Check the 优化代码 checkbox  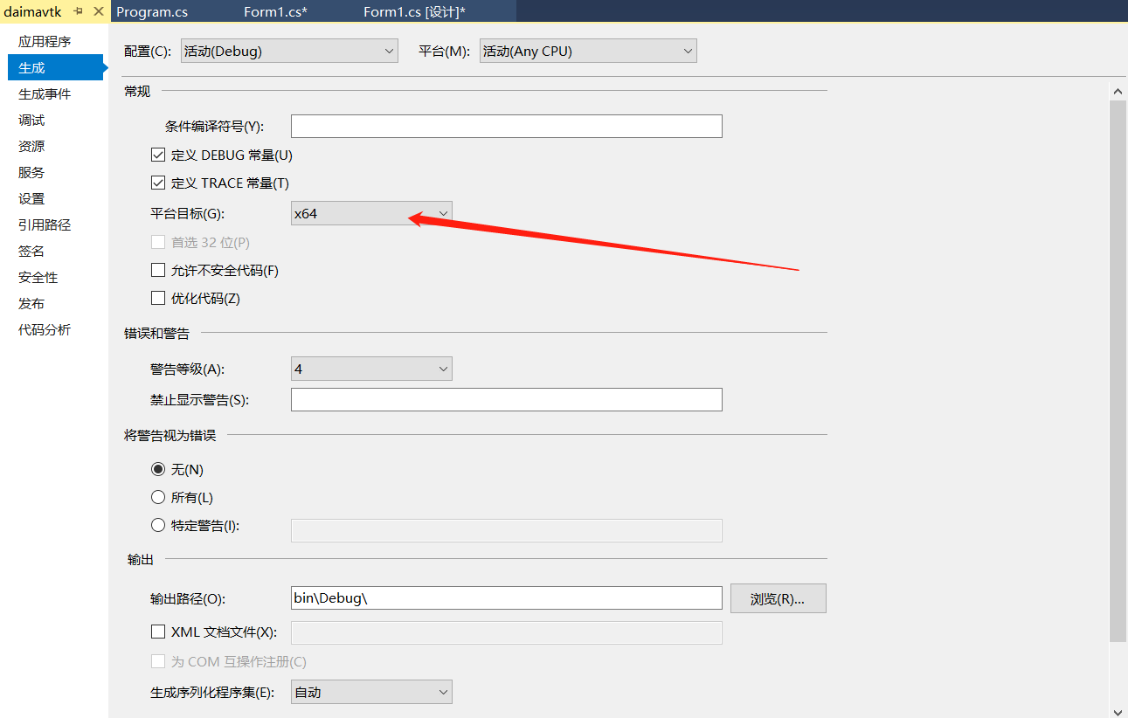coord(158,298)
